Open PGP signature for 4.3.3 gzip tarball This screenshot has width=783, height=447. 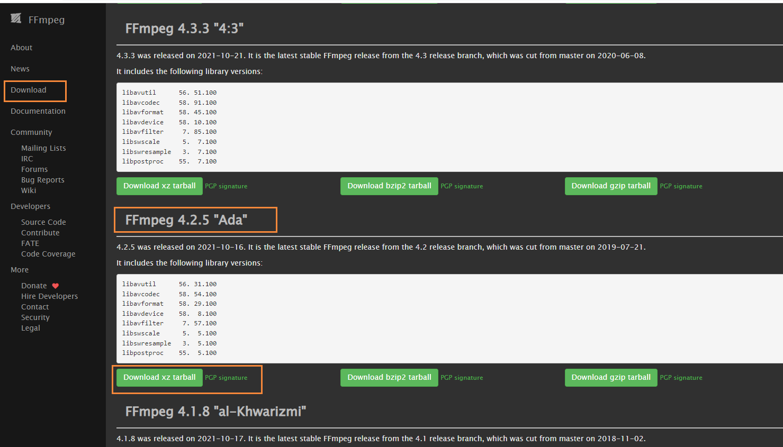[681, 186]
